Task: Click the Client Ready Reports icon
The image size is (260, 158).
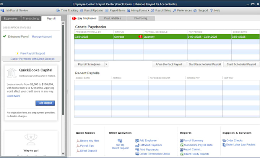Action: click(182, 154)
